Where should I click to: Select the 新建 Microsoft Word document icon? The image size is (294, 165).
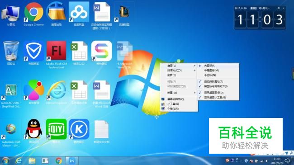101,94
